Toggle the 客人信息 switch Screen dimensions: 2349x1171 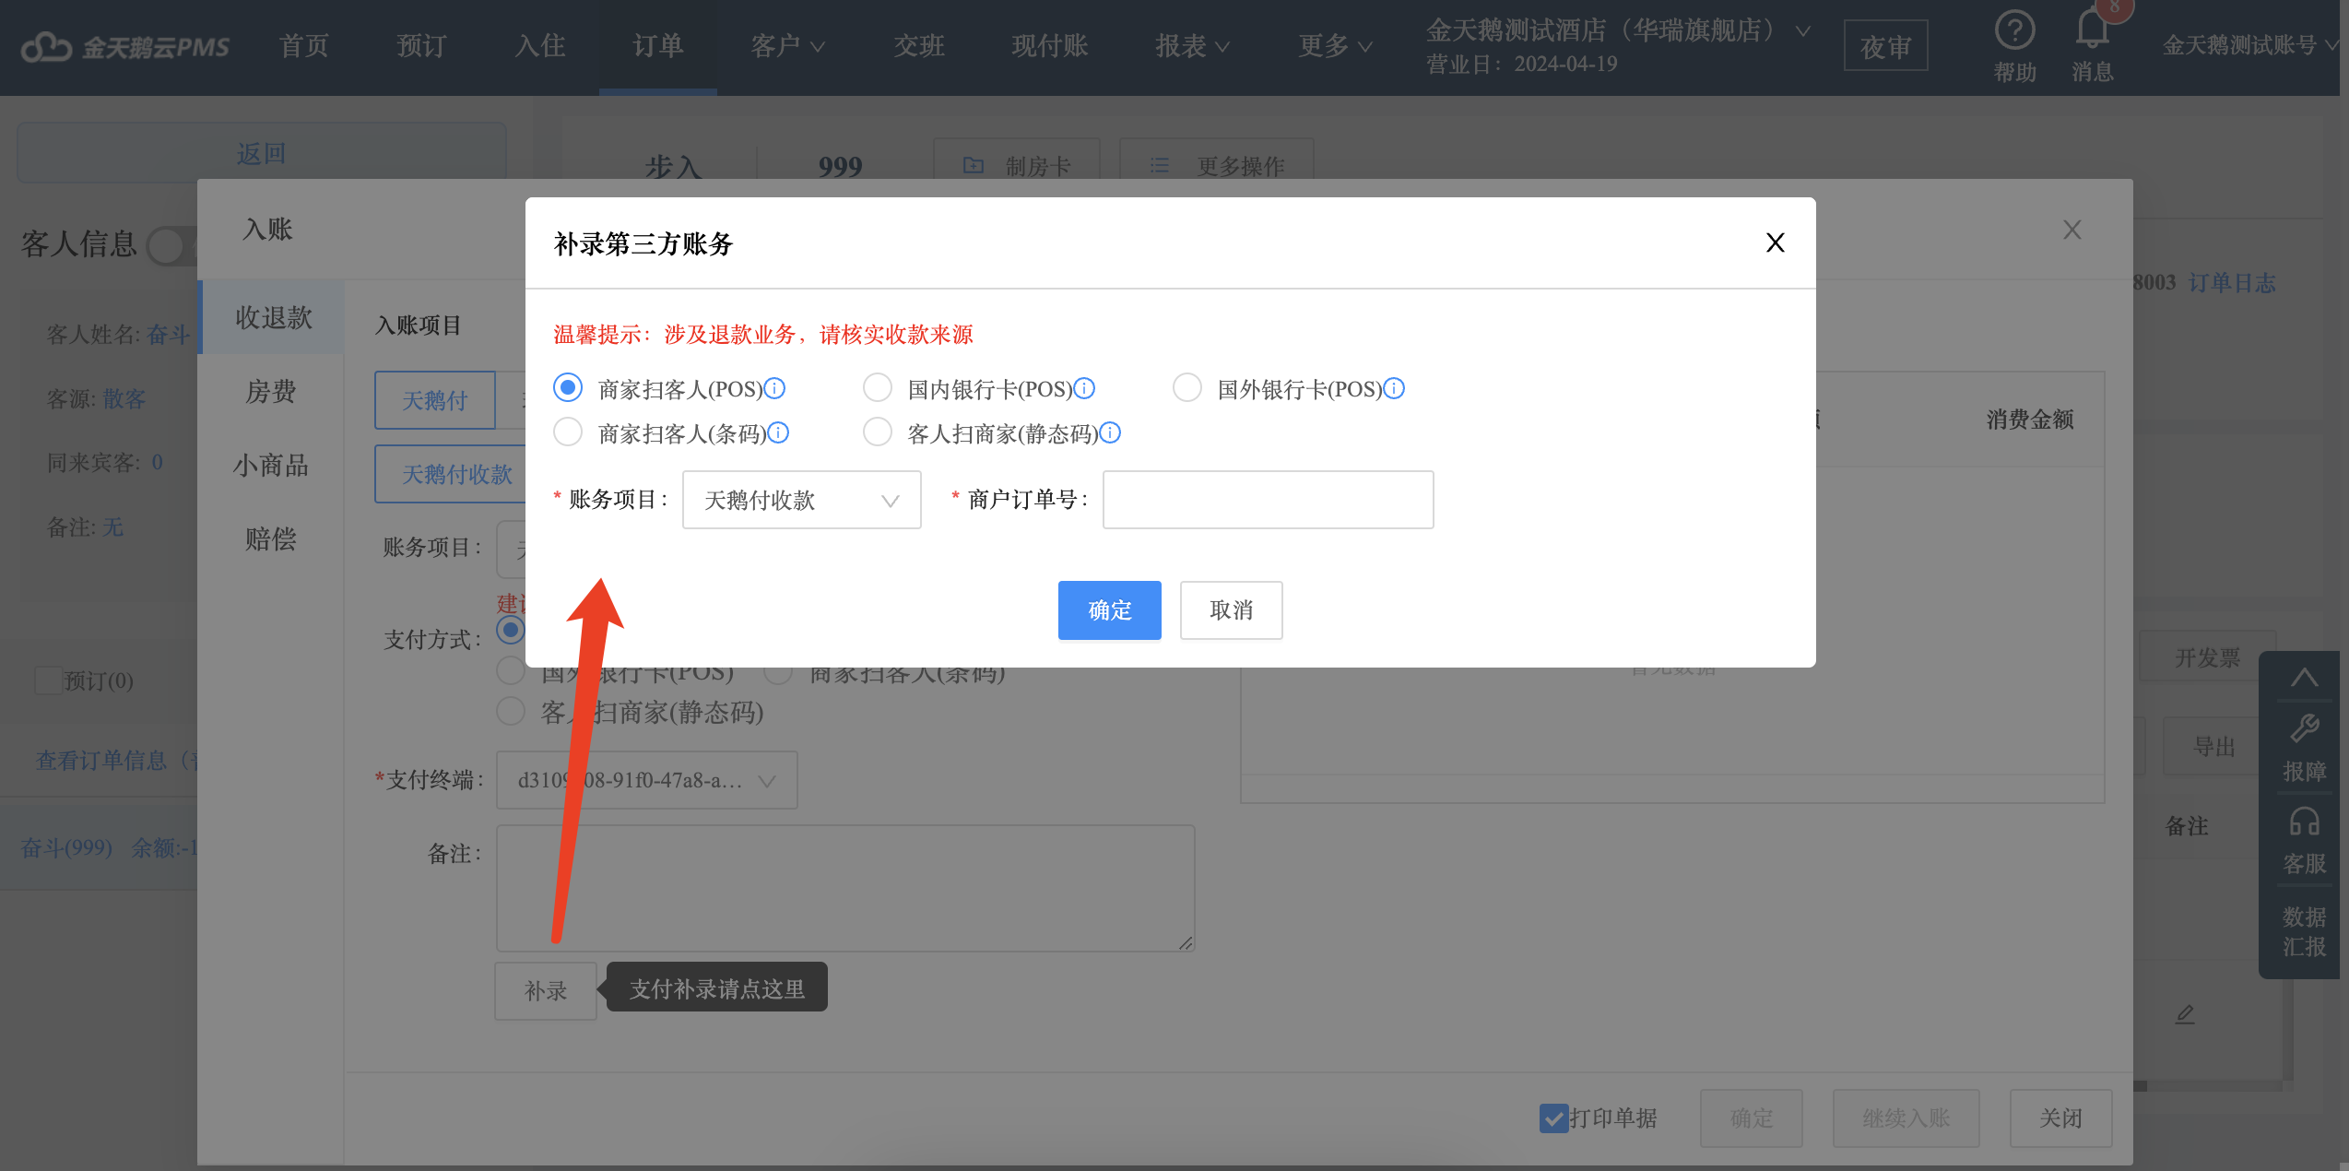click(171, 245)
